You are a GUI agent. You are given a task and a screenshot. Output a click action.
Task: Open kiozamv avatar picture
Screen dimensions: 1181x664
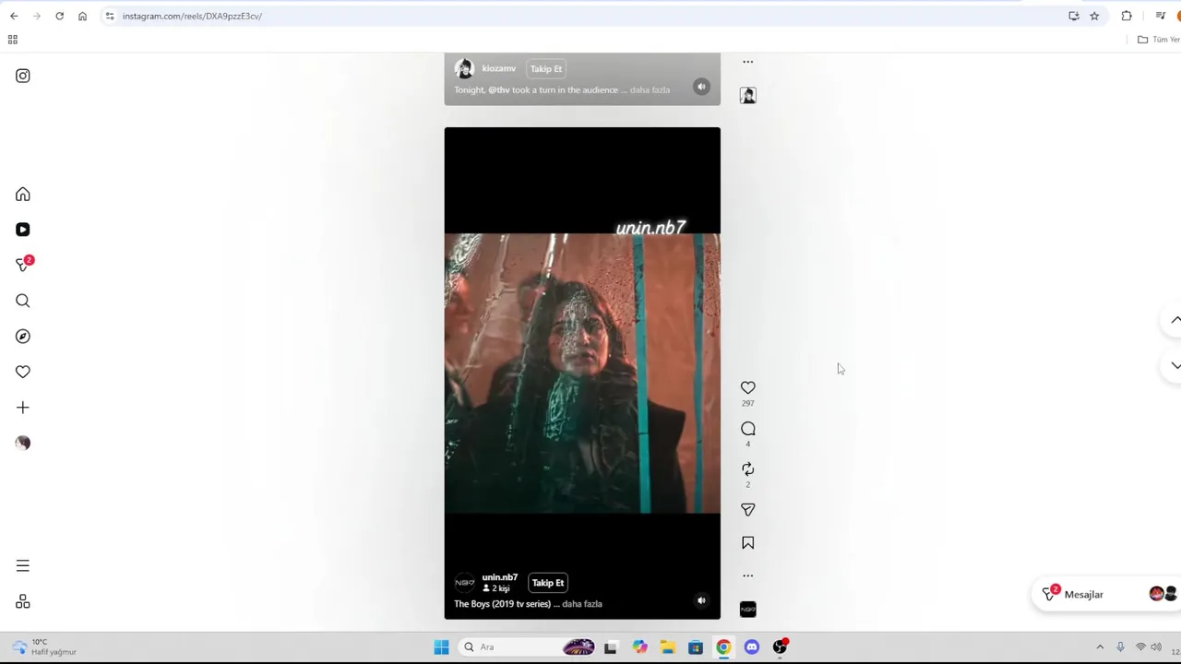pos(464,68)
